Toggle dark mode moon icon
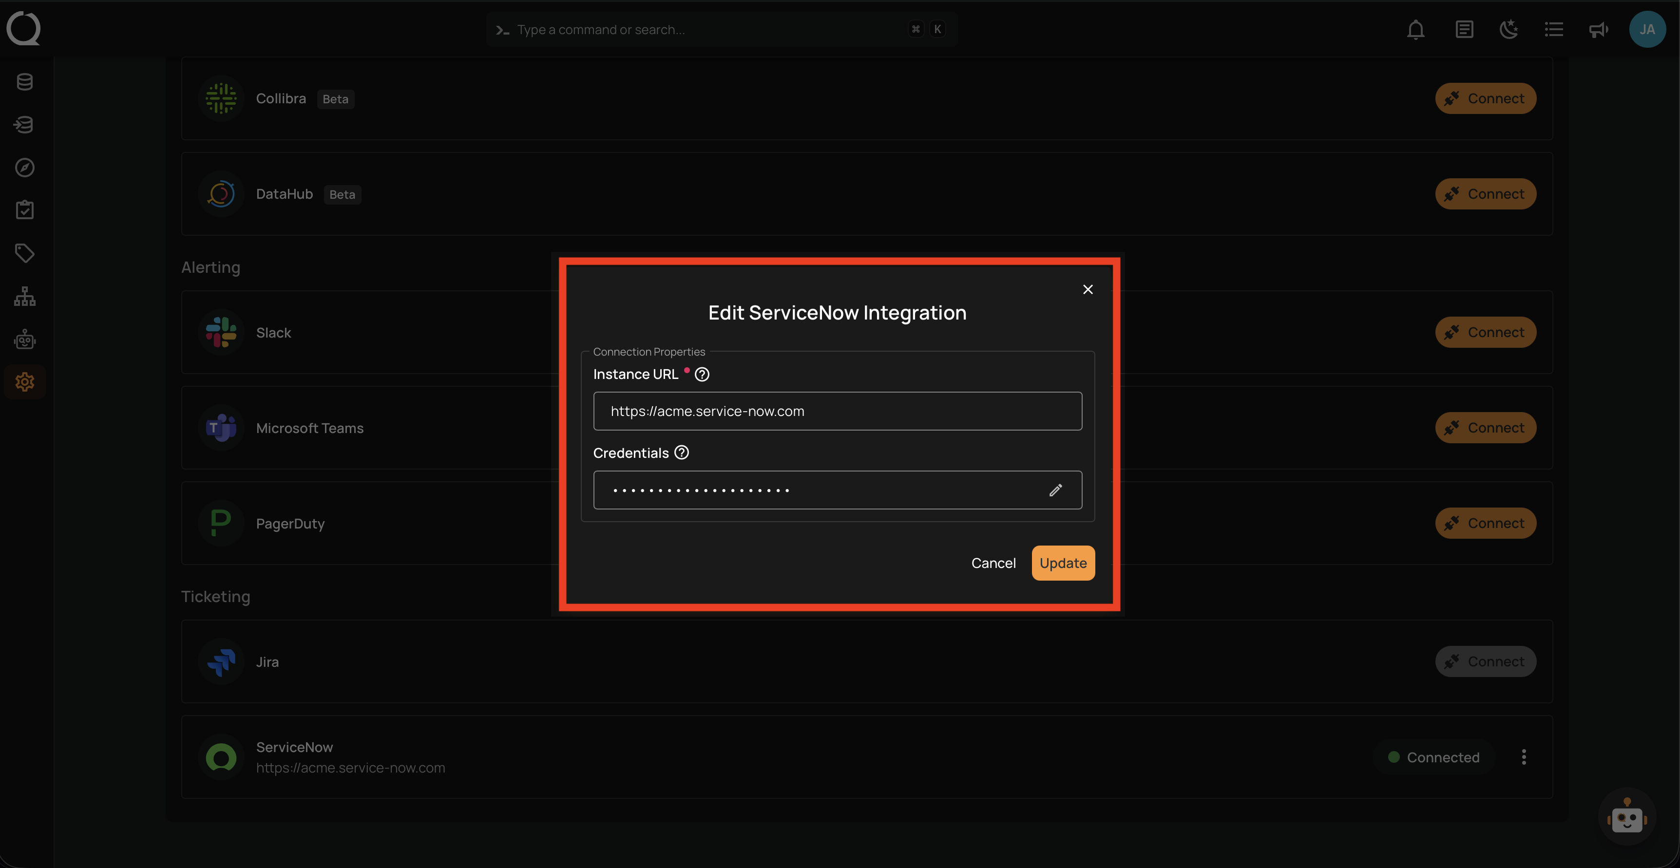The width and height of the screenshot is (1680, 868). coord(1508,30)
